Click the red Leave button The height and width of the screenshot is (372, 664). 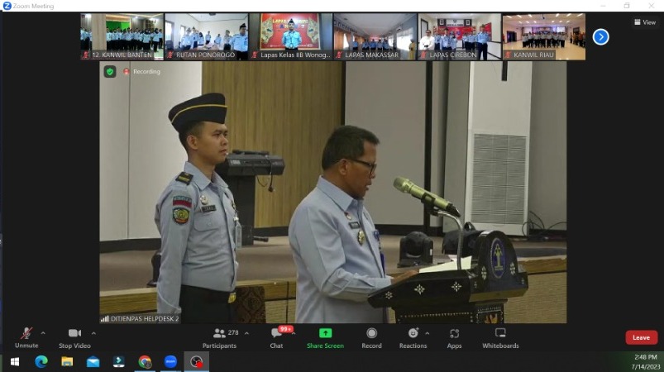641,337
